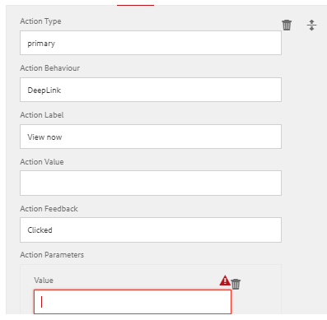Focus the Action Feedback field showing Clicked
Screen dimensions: 327x320
(151, 230)
